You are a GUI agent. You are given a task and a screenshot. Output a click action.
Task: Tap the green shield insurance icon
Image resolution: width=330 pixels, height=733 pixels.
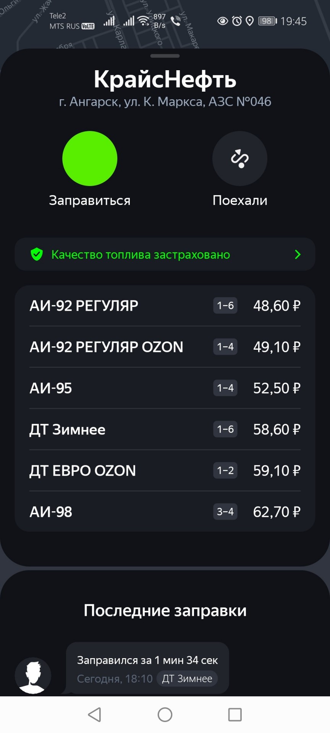(37, 254)
